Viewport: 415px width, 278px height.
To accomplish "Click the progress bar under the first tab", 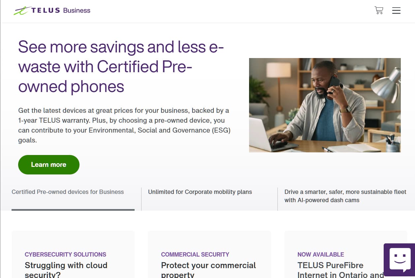I will 73,210.
